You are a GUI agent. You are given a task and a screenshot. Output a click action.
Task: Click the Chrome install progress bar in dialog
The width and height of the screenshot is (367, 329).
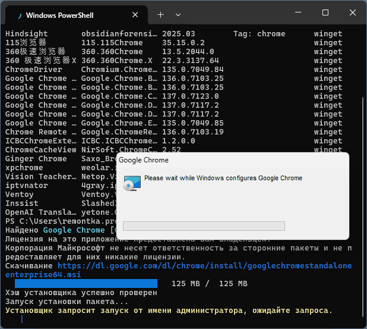point(204,226)
